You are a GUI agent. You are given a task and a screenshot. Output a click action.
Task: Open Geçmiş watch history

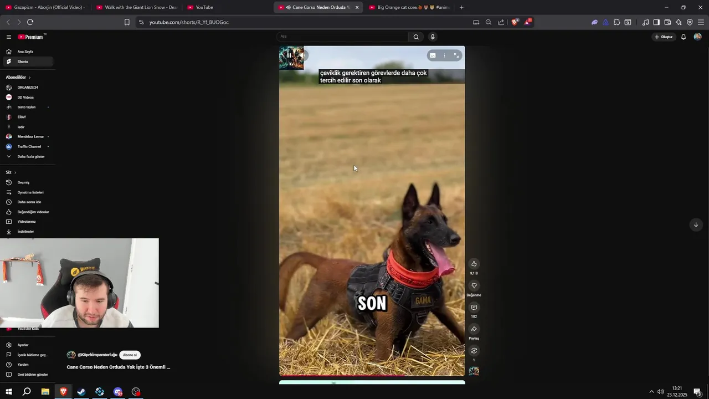click(x=29, y=182)
